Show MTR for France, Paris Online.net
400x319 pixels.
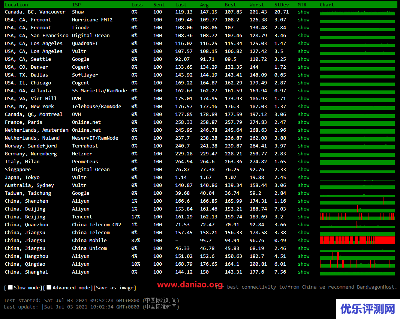click(304, 122)
